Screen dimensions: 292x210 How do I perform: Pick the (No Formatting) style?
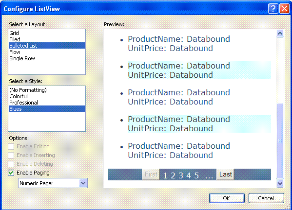click(47, 90)
